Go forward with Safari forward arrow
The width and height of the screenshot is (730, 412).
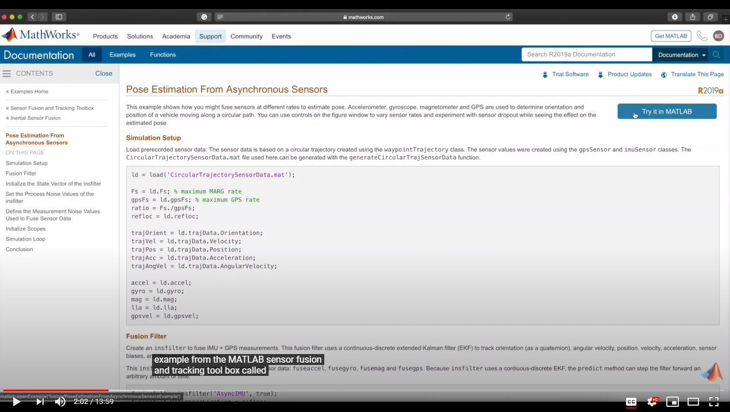pos(42,17)
